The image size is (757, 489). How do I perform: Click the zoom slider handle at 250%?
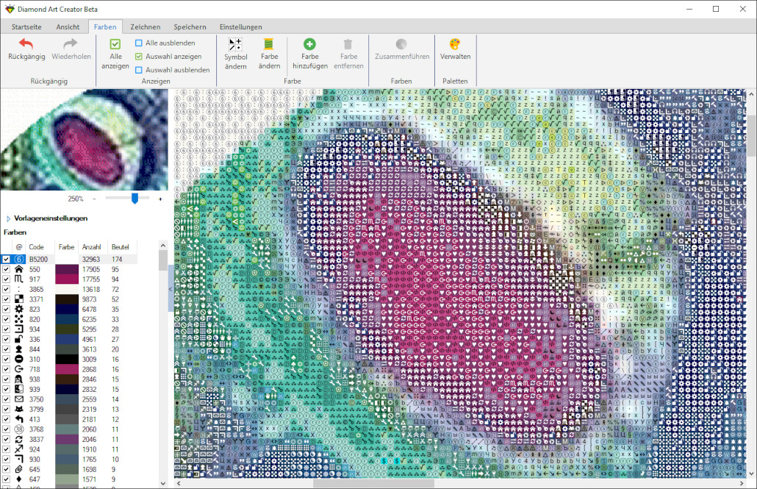[134, 199]
